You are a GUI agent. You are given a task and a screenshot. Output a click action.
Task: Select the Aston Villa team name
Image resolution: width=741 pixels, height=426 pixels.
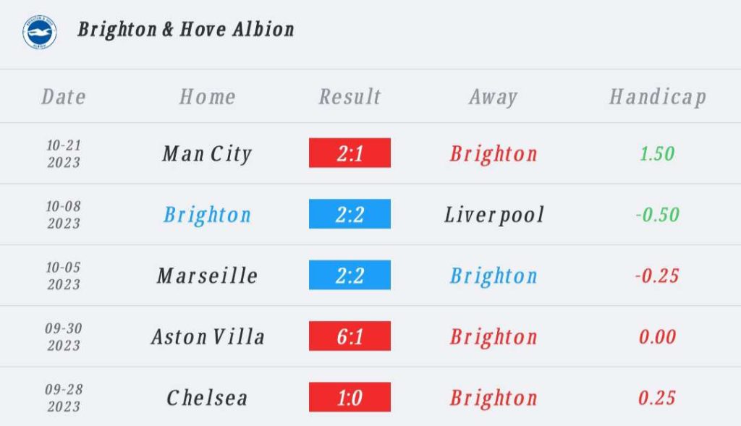tap(208, 337)
